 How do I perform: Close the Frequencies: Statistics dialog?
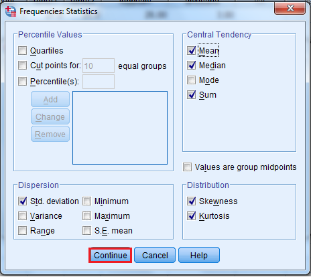pyautogui.click(x=290, y=8)
